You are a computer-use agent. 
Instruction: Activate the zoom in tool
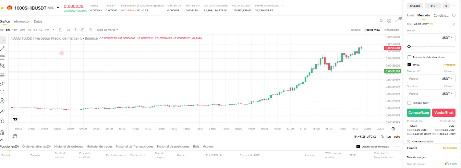coord(2,121)
